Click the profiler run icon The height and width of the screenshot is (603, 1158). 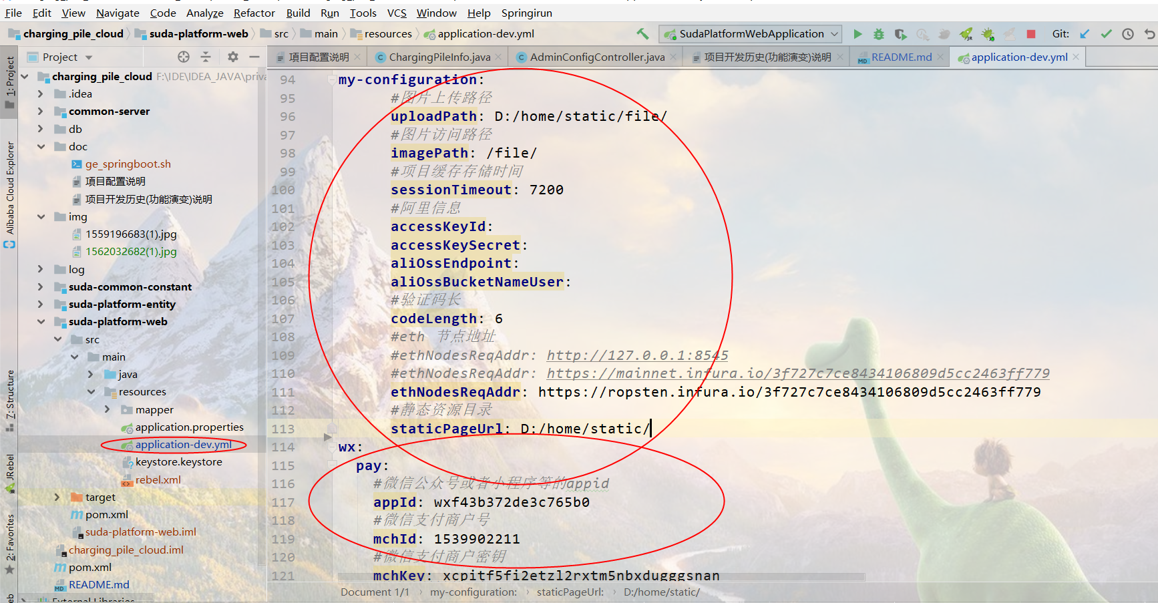tap(922, 33)
